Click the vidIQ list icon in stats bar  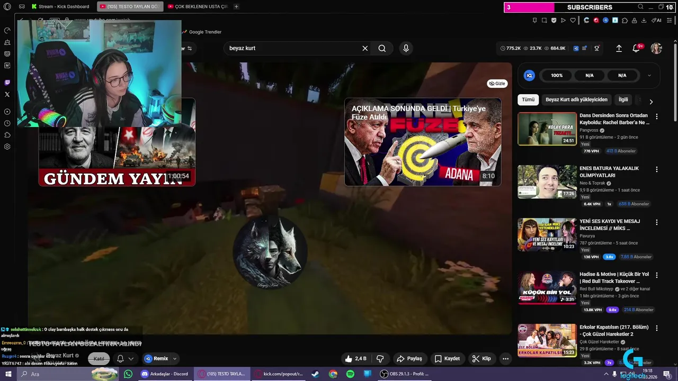(x=584, y=48)
